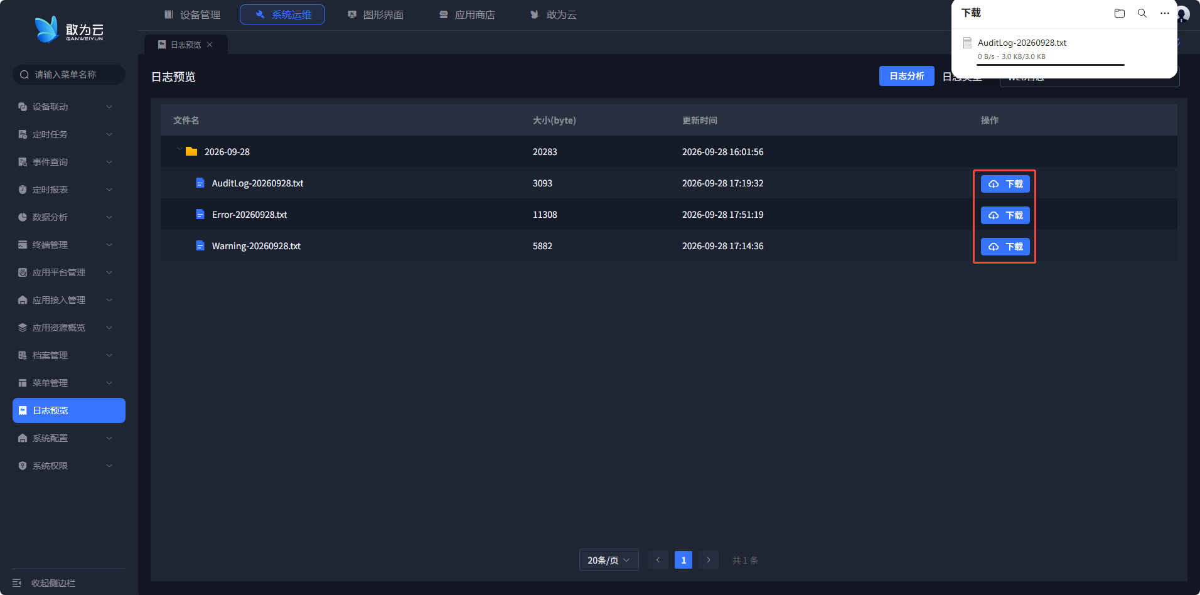1200x595 pixels.
Task: Download AuditLog-20260928.txt
Action: (x=1005, y=184)
